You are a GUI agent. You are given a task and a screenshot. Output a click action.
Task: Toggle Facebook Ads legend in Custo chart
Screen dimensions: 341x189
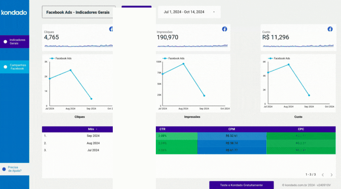[x=279, y=58]
